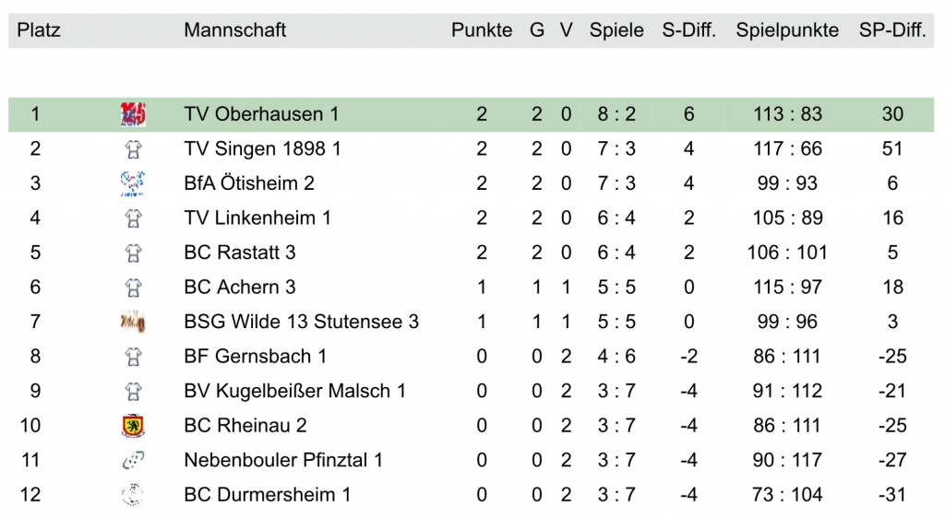Open the BC Rastatt 3 team name

(x=240, y=253)
